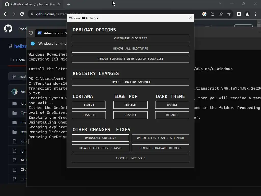261x196 pixels.
Task: Click the shield icon in Windows Terminal
Action: pyautogui.click(x=31, y=33)
